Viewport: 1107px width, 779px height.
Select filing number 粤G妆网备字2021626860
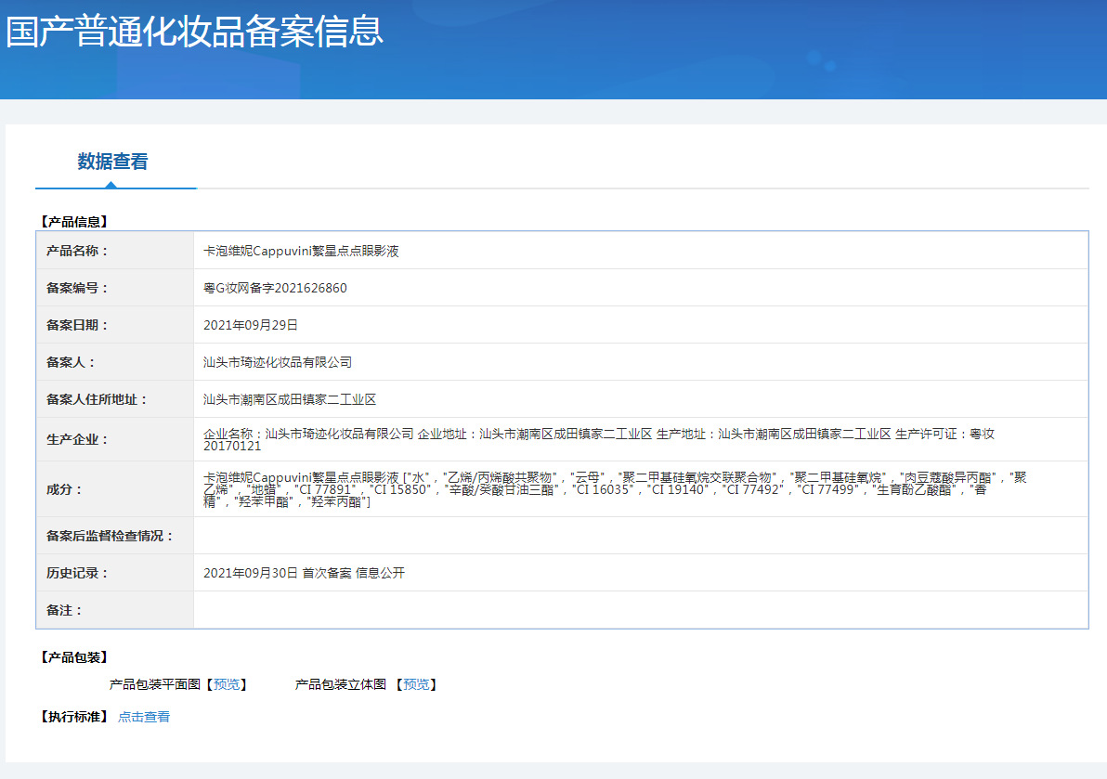(275, 288)
